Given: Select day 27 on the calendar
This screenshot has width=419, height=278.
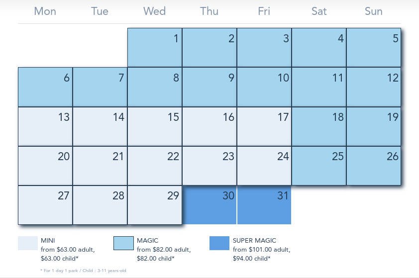Looking at the screenshot, I should 45,205.
